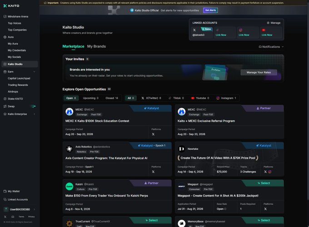Open Capital Launchpad
The image size is (309, 227).
click(x=19, y=79)
